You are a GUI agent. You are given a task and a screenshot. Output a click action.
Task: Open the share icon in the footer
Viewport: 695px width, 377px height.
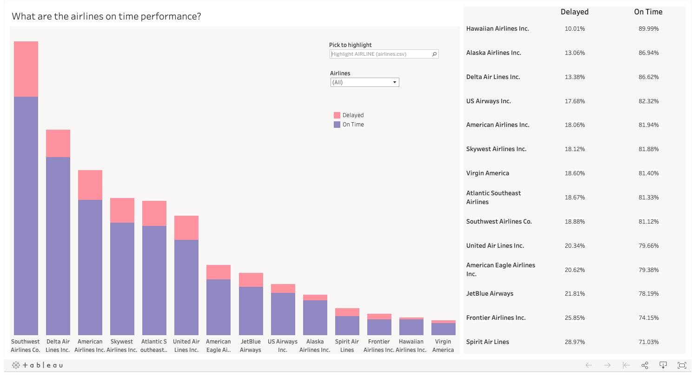point(645,365)
